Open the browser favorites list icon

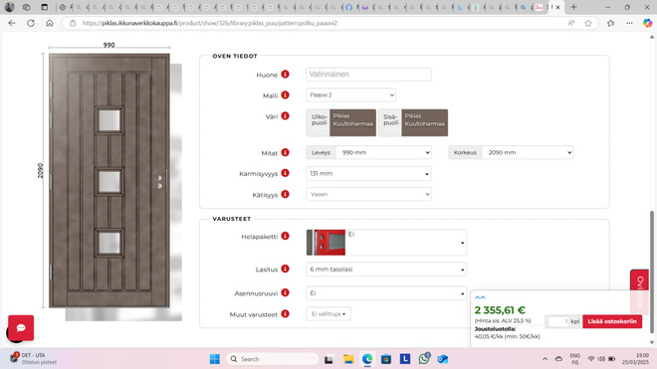point(610,23)
